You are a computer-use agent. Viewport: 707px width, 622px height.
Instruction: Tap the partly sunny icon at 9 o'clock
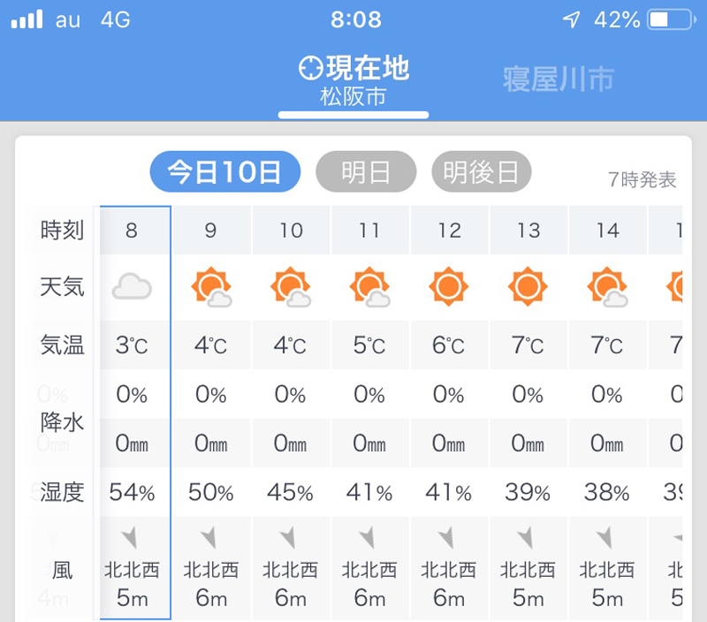tap(211, 287)
